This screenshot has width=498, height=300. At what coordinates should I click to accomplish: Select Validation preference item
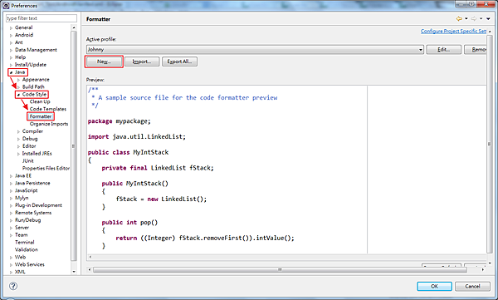coord(27,250)
